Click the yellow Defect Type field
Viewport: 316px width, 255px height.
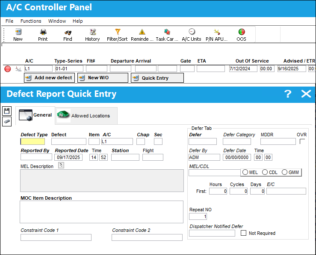tap(32, 141)
